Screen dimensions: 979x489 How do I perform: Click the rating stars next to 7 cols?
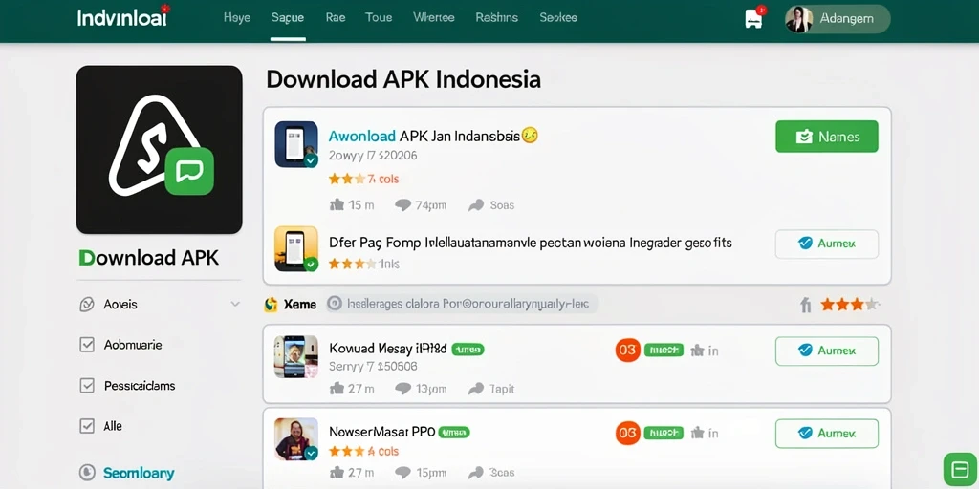pyautogui.click(x=346, y=179)
